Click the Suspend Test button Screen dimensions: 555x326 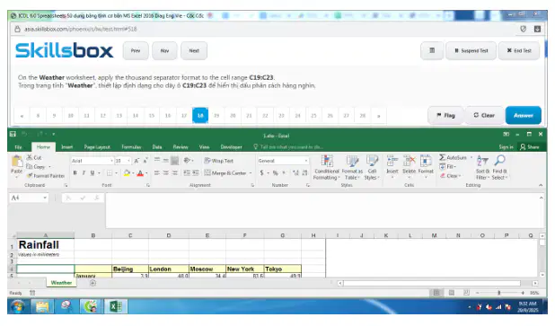click(x=471, y=50)
